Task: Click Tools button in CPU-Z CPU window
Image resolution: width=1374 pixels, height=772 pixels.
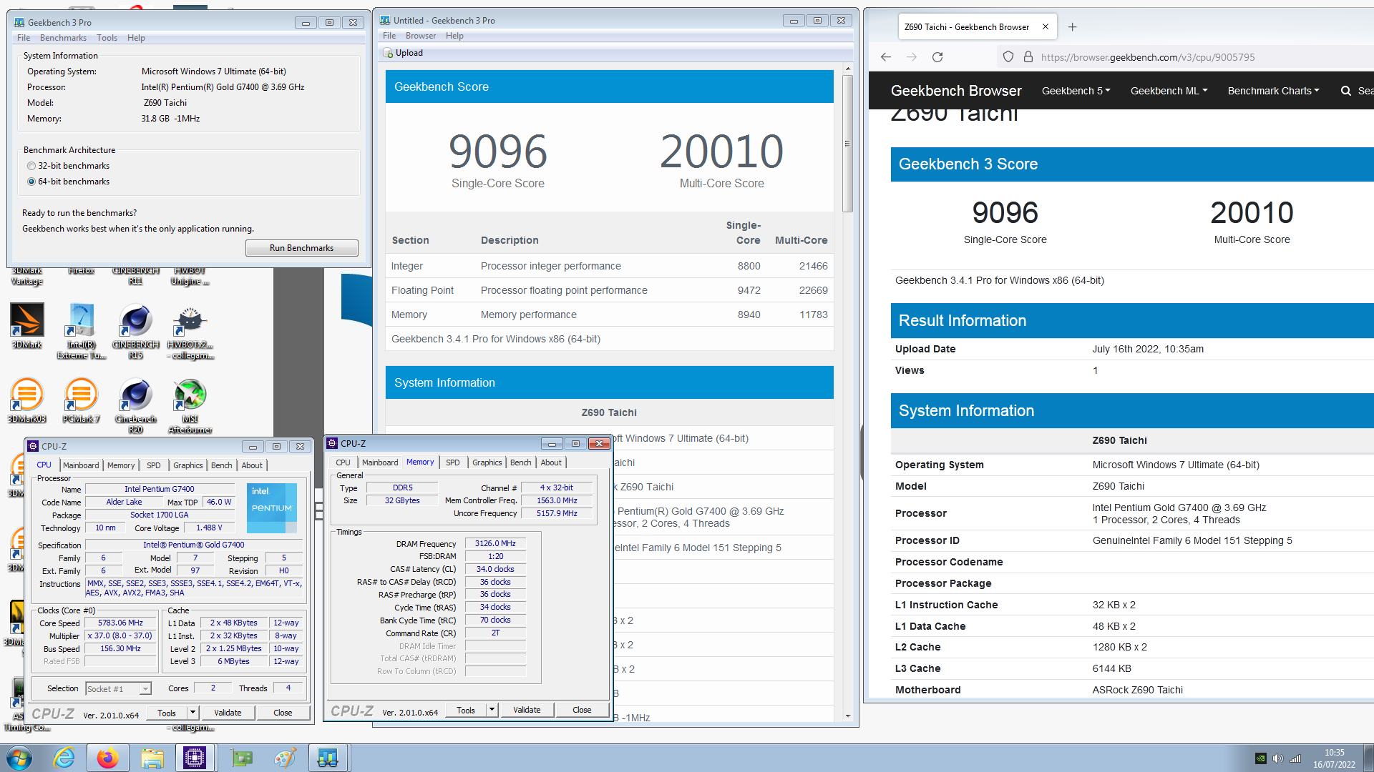Action: [x=167, y=713]
